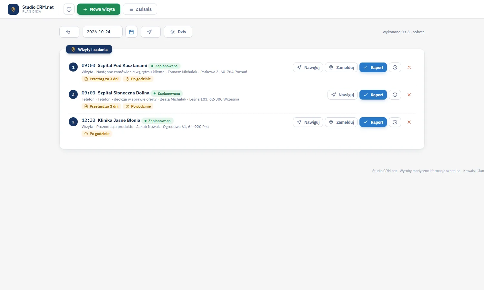Click step number 3 badge
The image size is (484, 290).
[73, 122]
